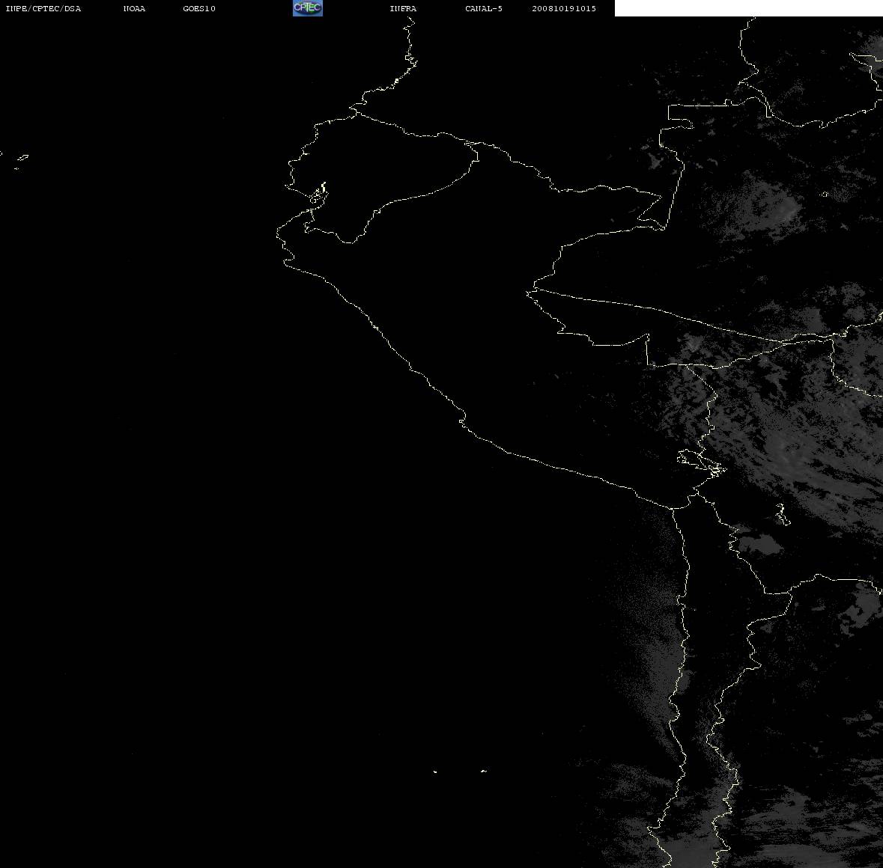Click the right small island dot in southern ocean

click(x=484, y=771)
